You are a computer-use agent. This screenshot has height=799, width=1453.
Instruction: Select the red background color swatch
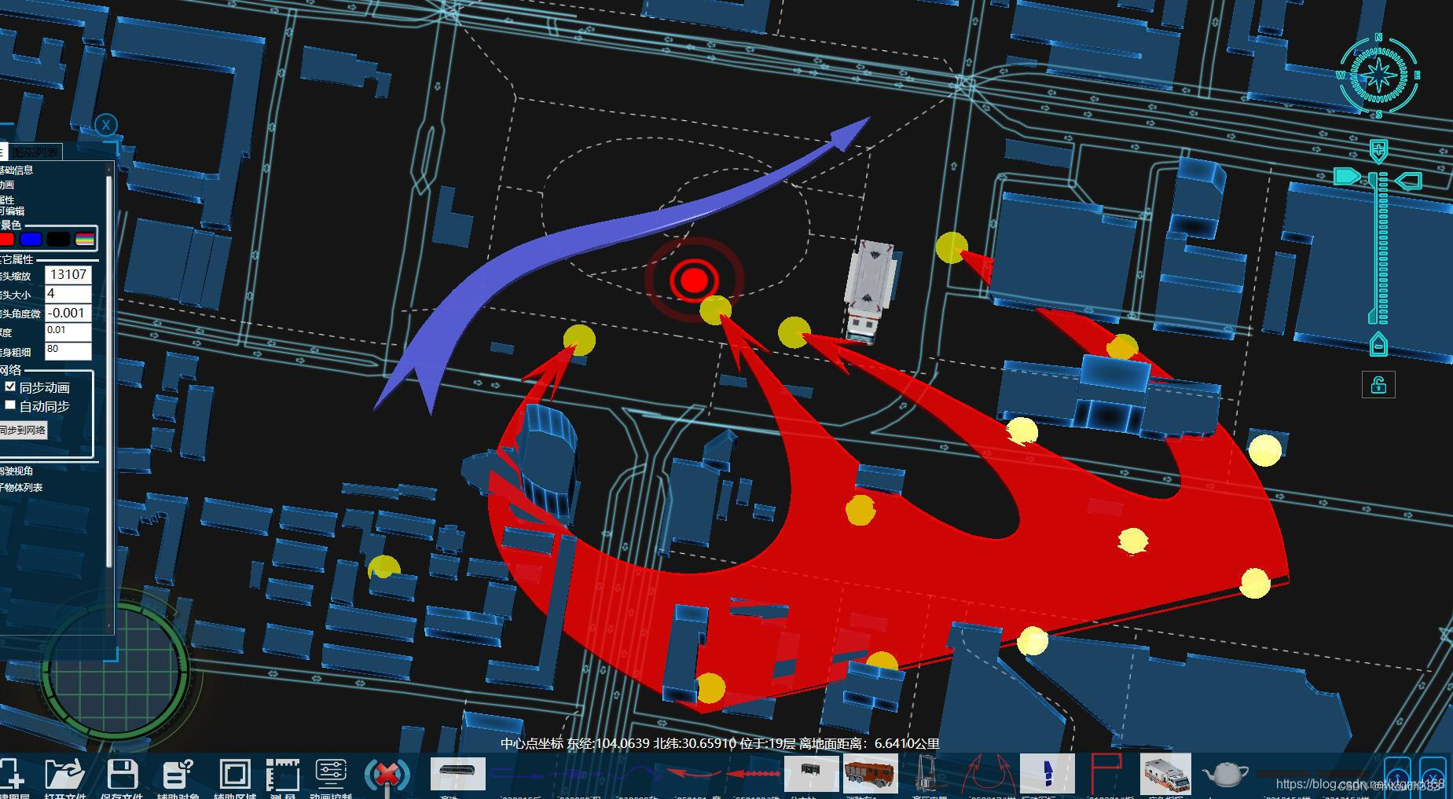[x=7, y=239]
